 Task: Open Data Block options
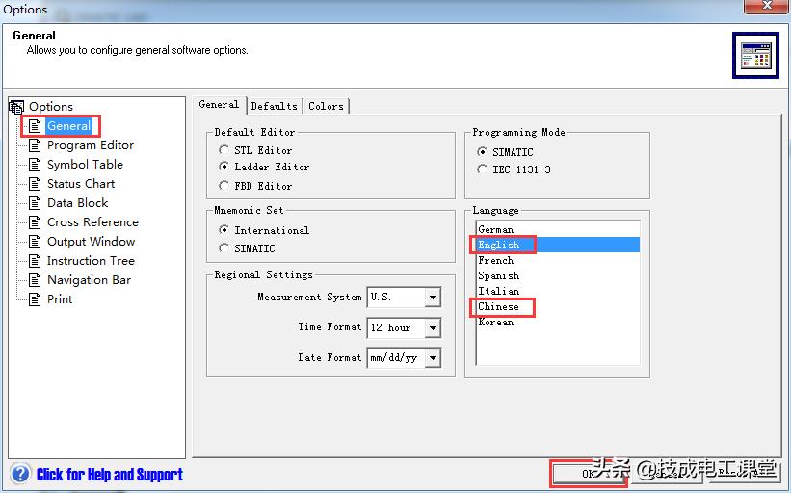point(77,202)
